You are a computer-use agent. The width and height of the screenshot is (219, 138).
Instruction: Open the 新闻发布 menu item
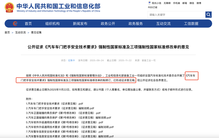click(x=80, y=24)
